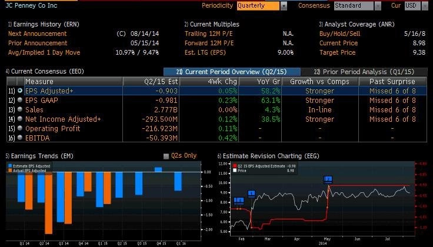Select the EBITDA radio button
This screenshot has height=247, width=433.
click(x=20, y=138)
